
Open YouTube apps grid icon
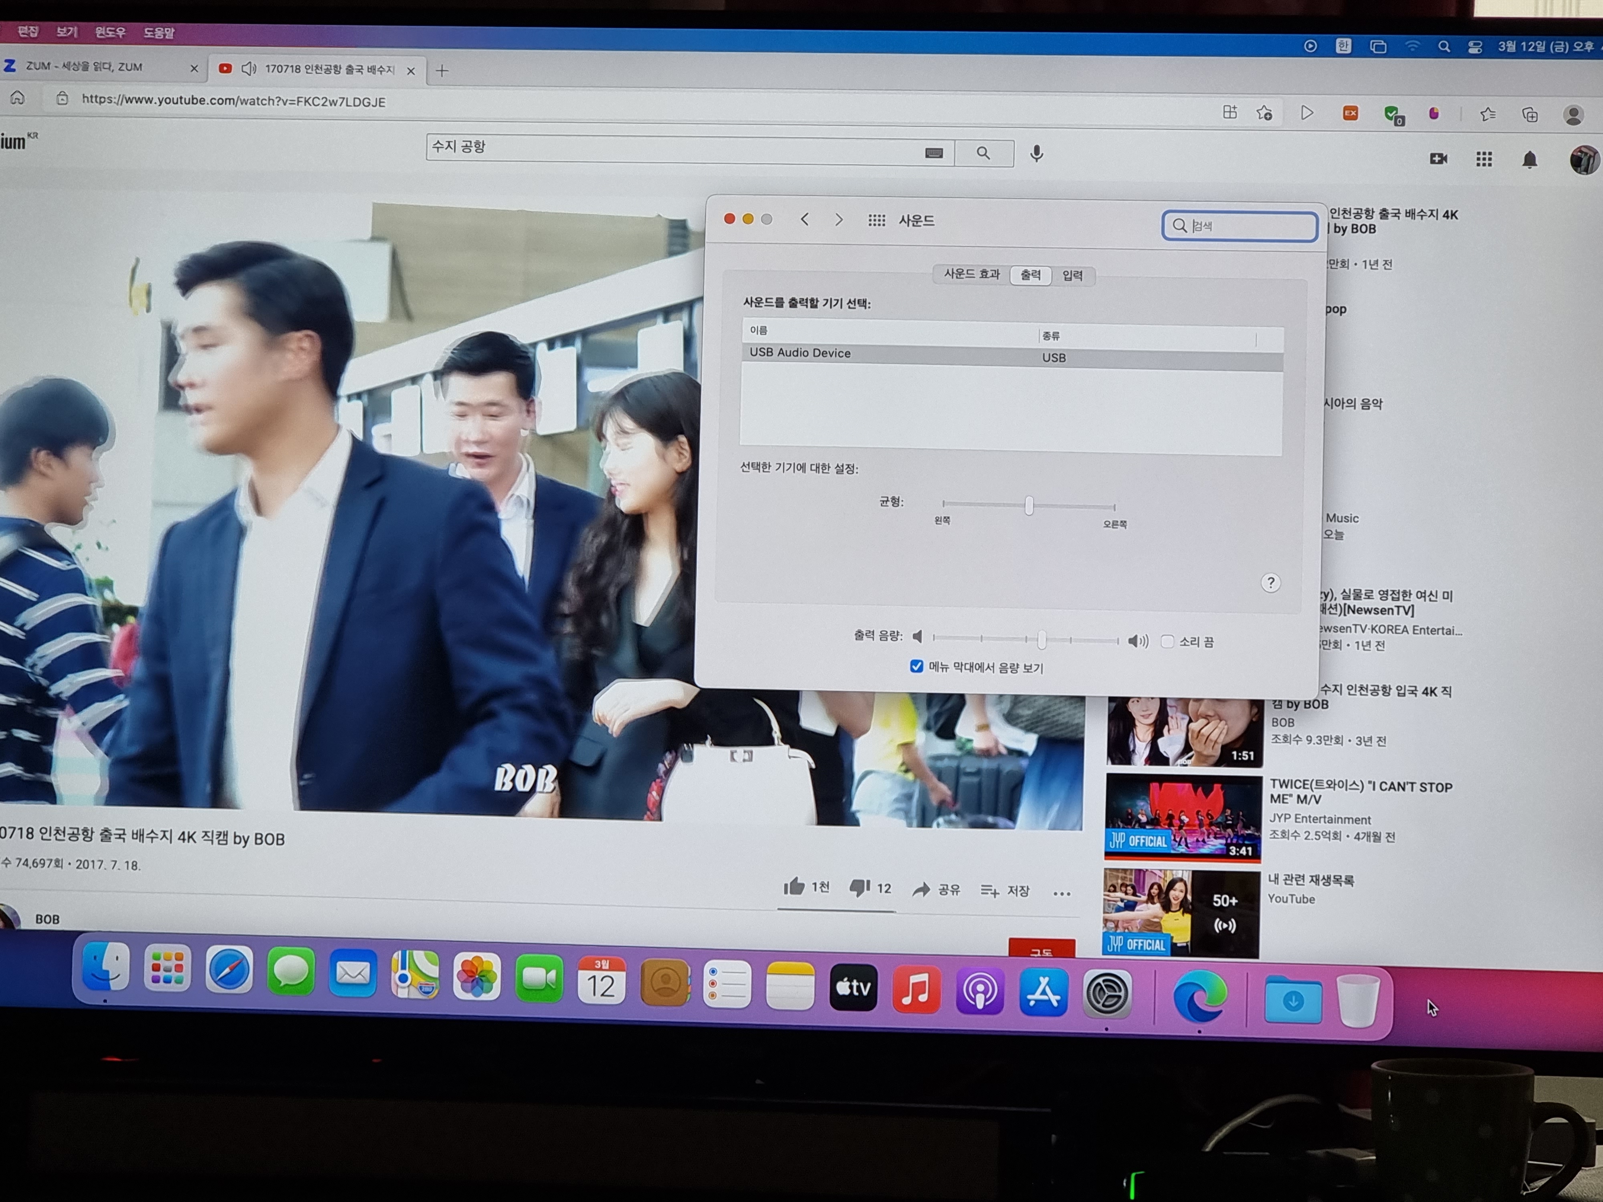tap(1484, 159)
